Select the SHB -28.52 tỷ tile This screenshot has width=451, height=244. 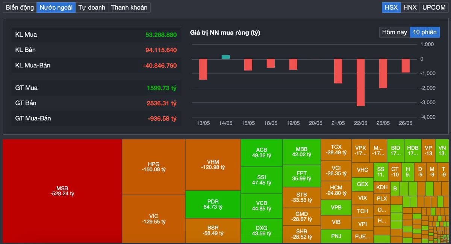click(x=301, y=234)
